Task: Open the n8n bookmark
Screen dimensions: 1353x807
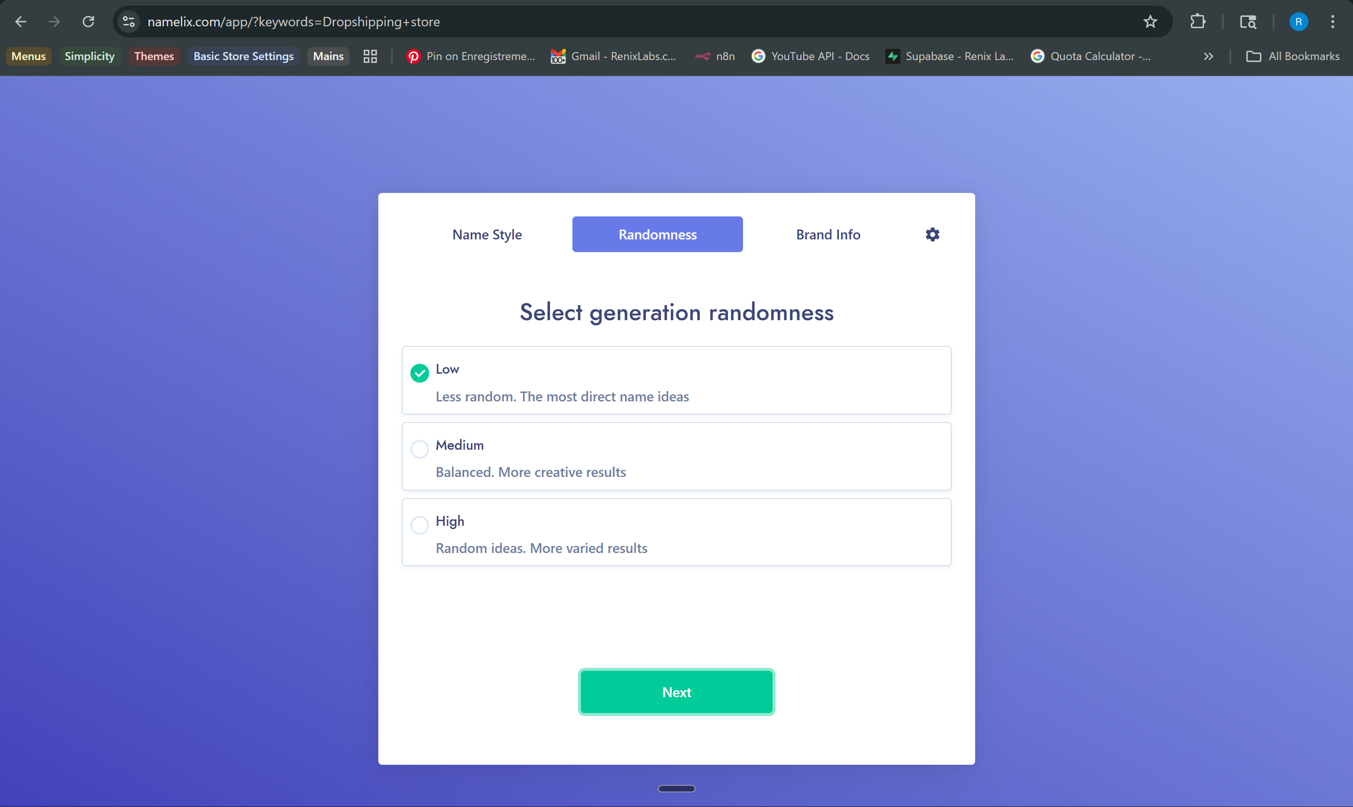Action: coord(715,56)
